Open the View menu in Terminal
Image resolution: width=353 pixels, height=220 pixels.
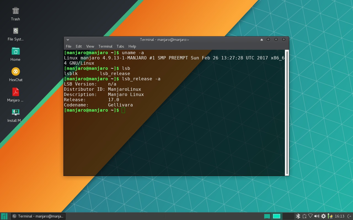click(90, 46)
